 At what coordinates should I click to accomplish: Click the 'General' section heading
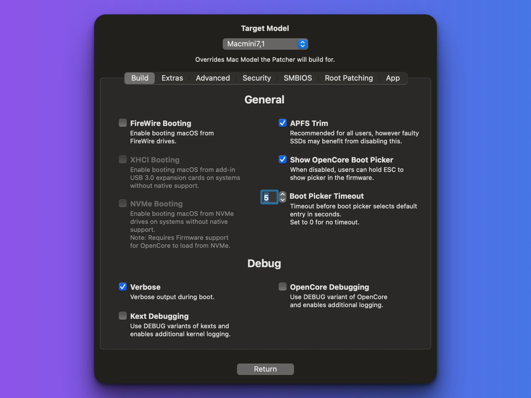(x=264, y=100)
